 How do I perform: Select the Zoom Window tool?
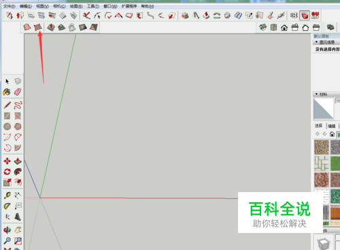(18, 240)
